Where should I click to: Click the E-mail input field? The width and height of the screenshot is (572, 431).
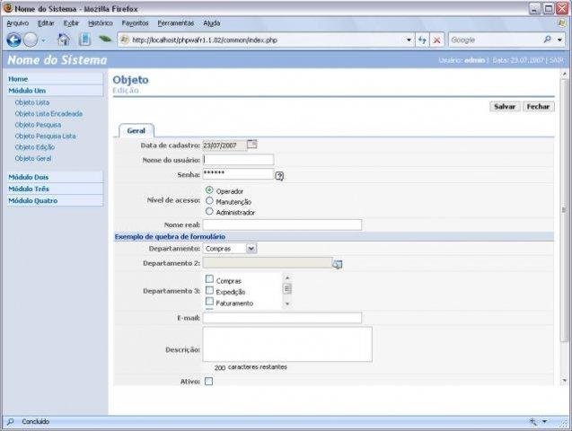click(282, 318)
